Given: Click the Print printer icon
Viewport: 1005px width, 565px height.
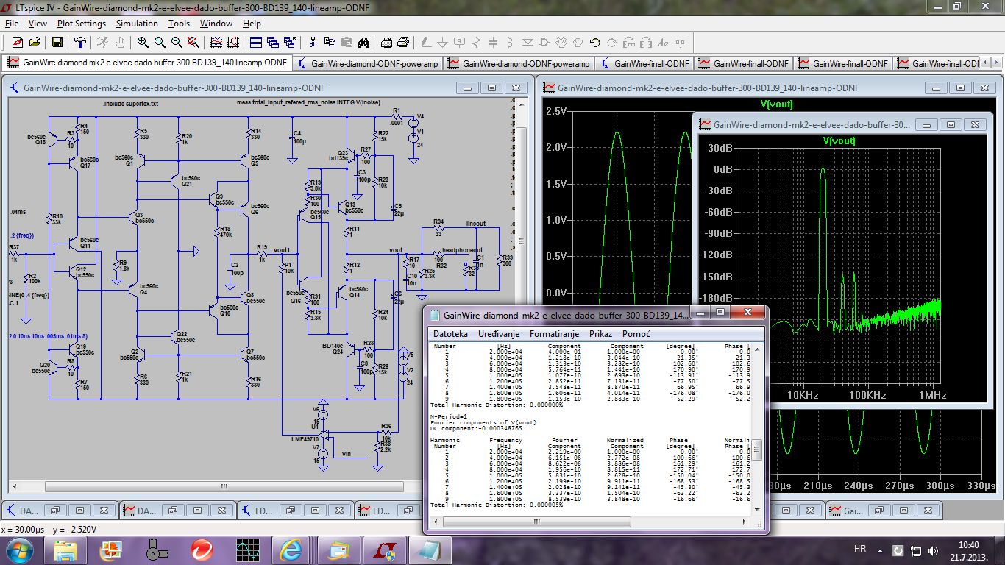Looking at the screenshot, I should tap(403, 42).
